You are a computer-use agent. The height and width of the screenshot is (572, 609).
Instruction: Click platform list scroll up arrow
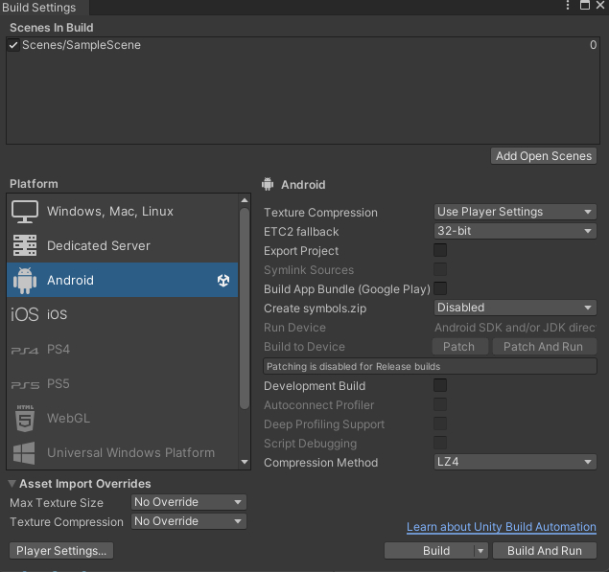coord(245,200)
